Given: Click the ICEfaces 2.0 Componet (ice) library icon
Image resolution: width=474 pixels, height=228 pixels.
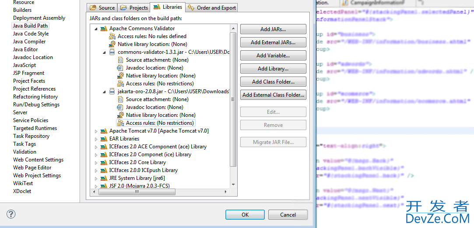Looking at the screenshot, I should click(x=104, y=154).
